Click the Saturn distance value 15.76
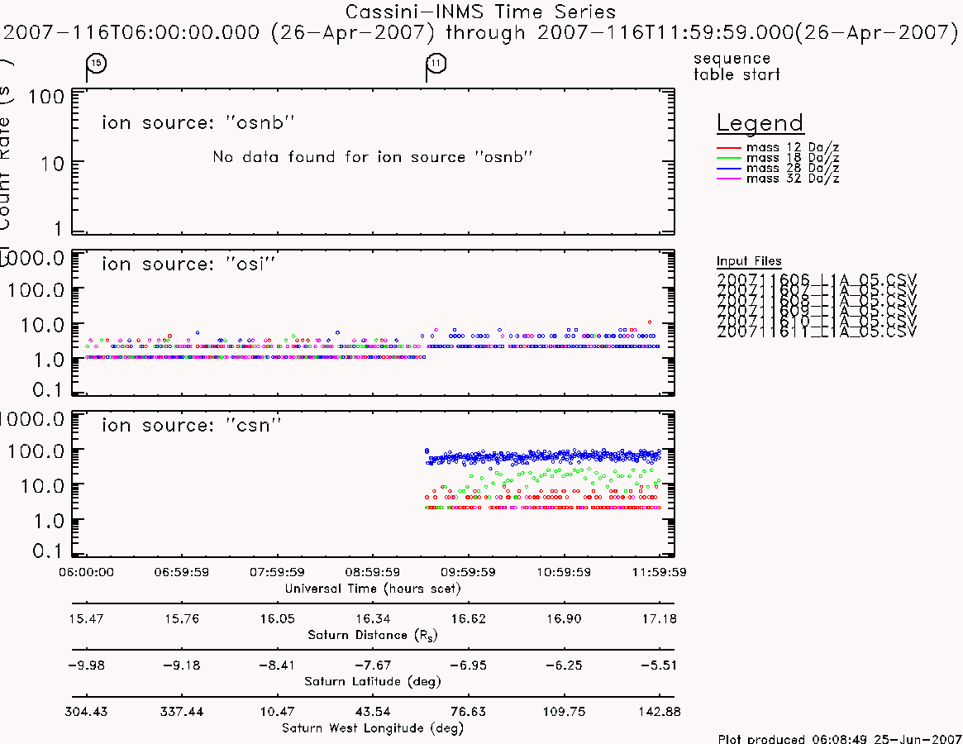 pos(182,618)
